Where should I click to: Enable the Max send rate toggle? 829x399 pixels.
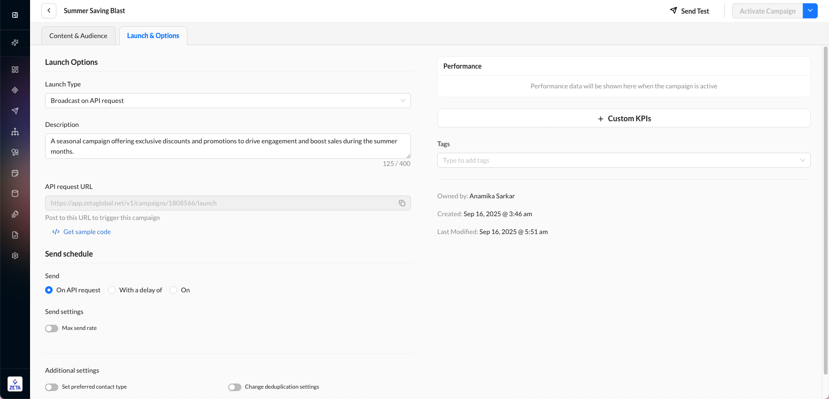(x=52, y=329)
